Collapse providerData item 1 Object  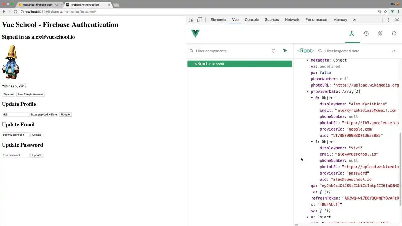(312, 142)
